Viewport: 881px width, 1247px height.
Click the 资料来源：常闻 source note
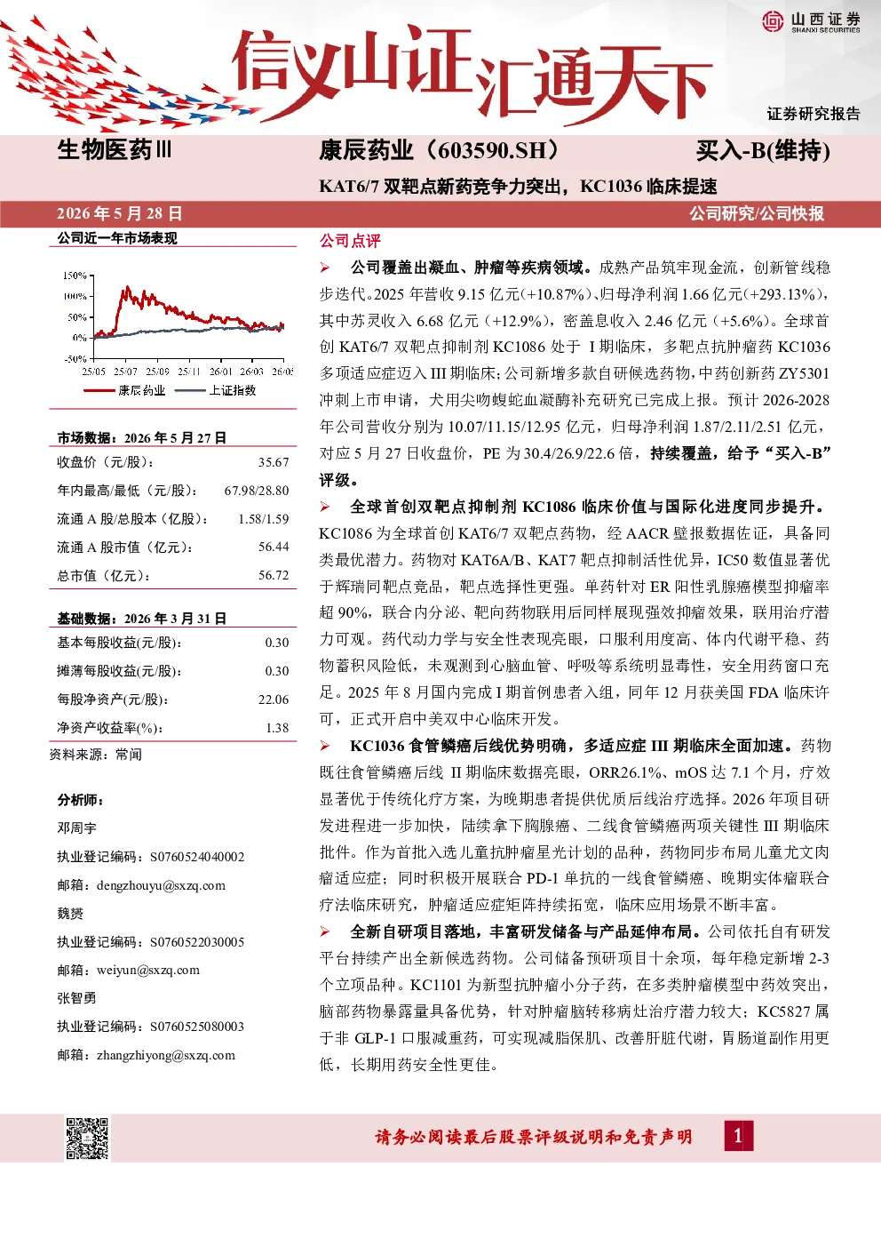(x=96, y=755)
